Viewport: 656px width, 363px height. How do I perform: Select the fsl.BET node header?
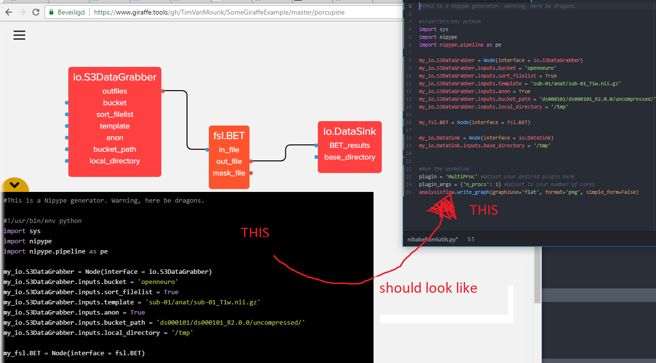coord(229,135)
